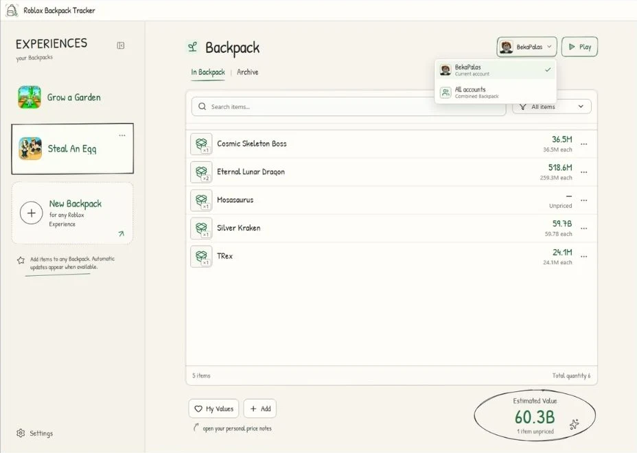Click TRex item box icon

point(201,257)
